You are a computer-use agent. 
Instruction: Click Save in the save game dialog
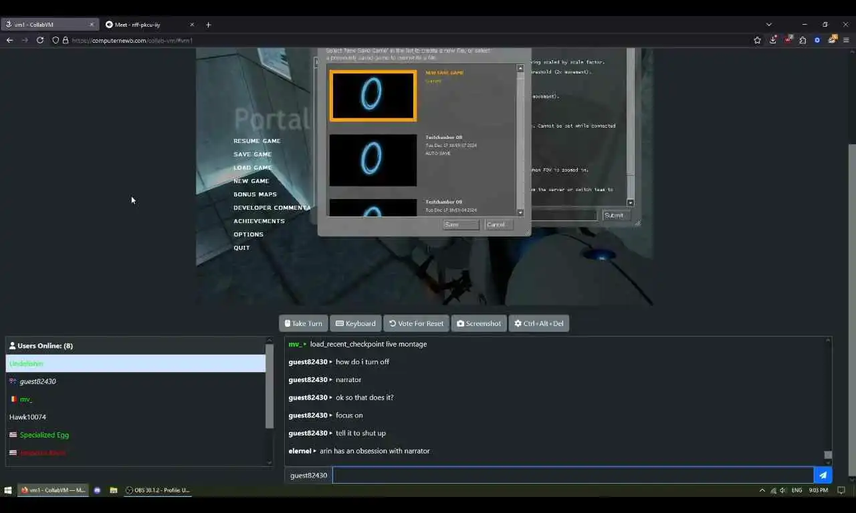[461, 224]
